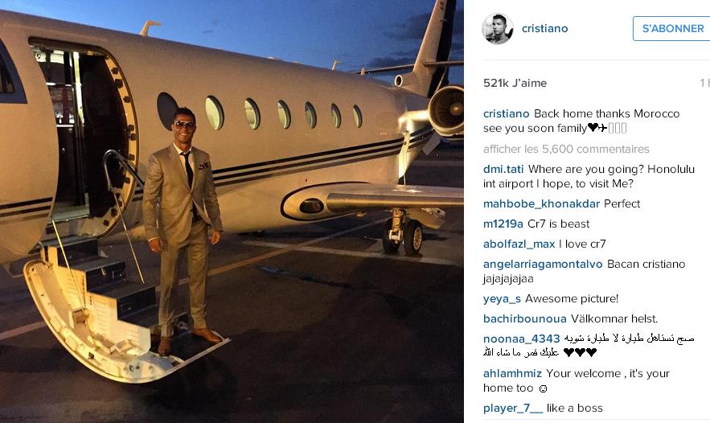
Task: Open the bachirbounoua profile
Action: tap(525, 318)
